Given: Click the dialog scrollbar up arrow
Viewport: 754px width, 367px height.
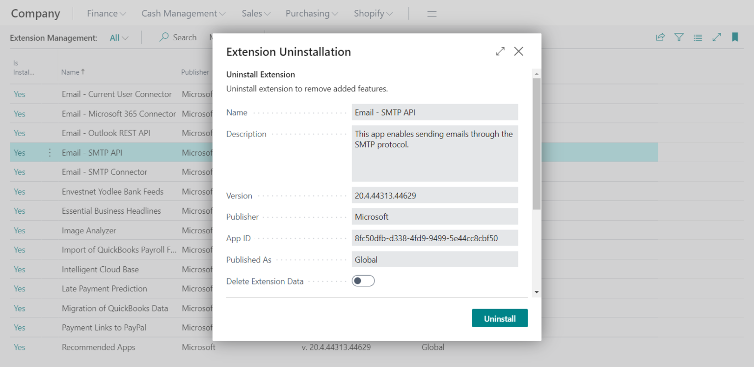Looking at the screenshot, I should (x=536, y=74).
